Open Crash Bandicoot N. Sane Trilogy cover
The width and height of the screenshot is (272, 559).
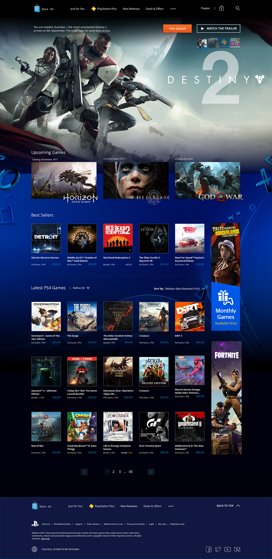click(82, 427)
